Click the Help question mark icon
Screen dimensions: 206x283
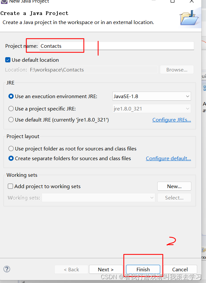[x=7, y=269]
